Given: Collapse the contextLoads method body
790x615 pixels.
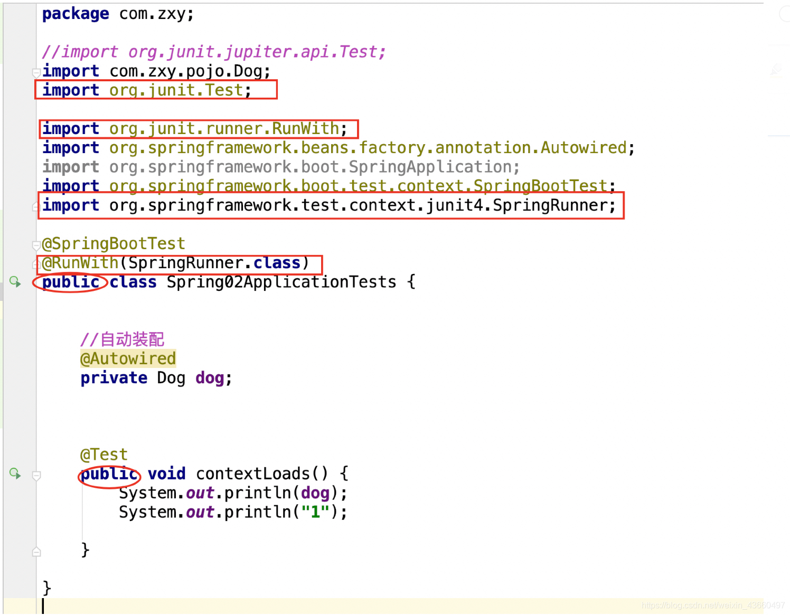Looking at the screenshot, I should pos(36,476).
